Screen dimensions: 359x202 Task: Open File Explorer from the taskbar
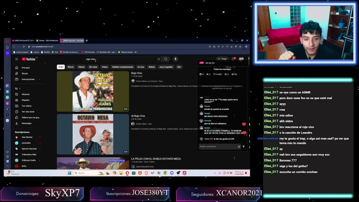[121, 173]
